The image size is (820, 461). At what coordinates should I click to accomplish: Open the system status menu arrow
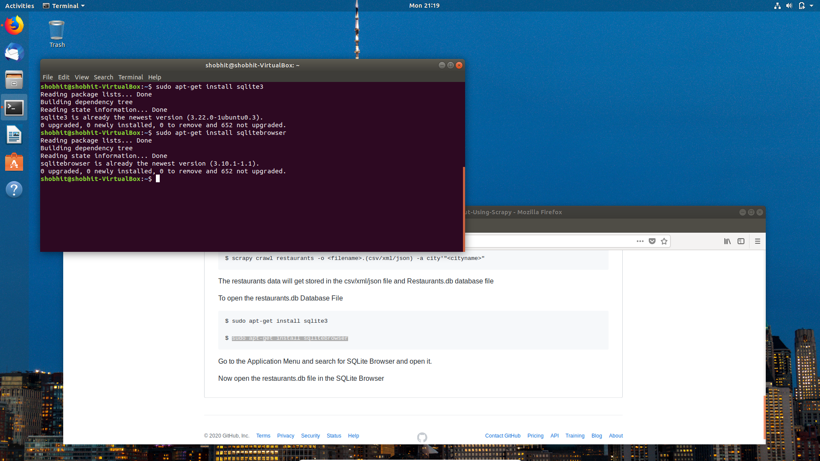tap(811, 6)
